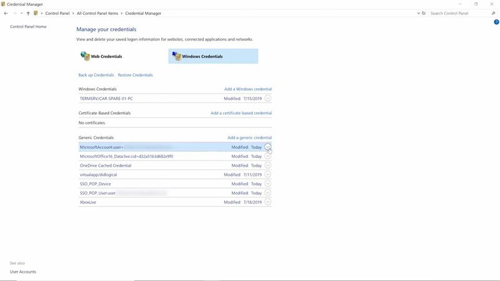Image resolution: width=500 pixels, height=281 pixels.
Task: Expand the MicrosoftOffice16_Data credential chevron
Action: click(x=268, y=157)
